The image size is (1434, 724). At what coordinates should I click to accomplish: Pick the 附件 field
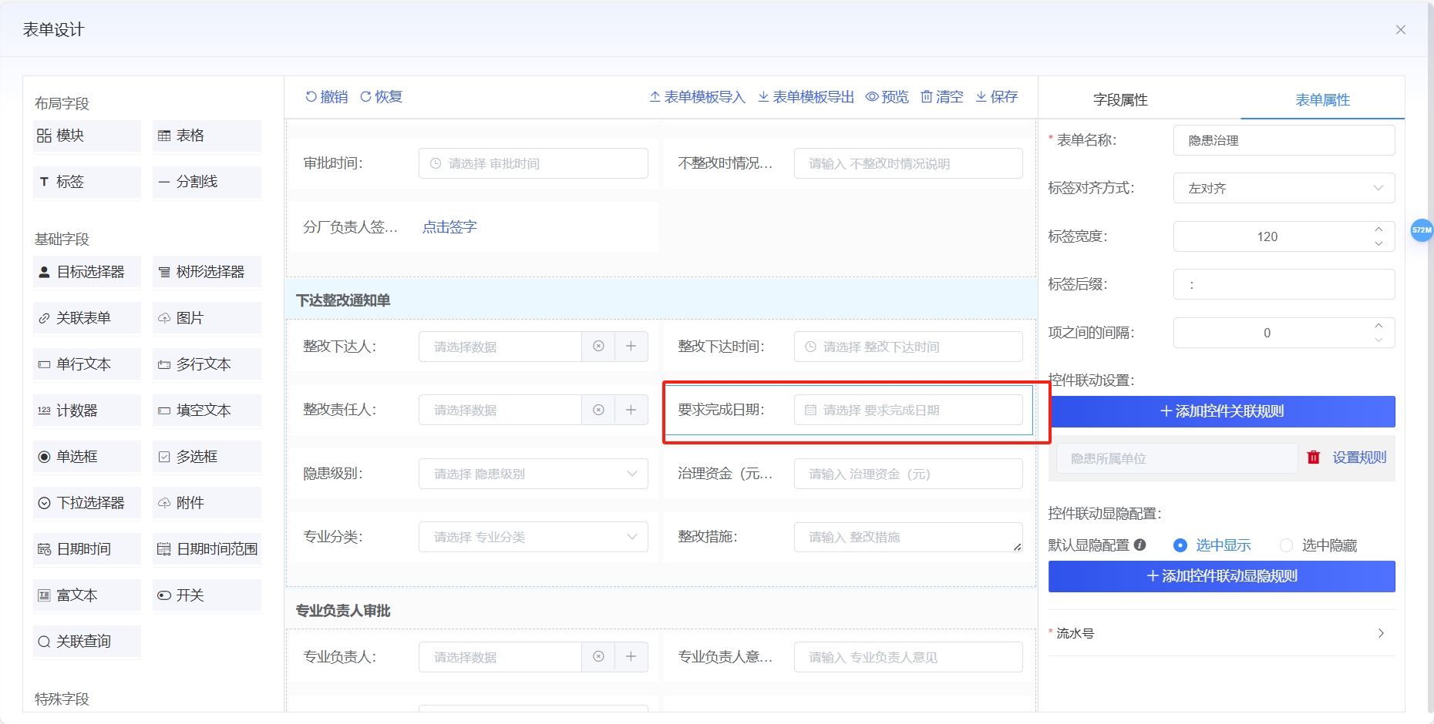pyautogui.click(x=207, y=503)
